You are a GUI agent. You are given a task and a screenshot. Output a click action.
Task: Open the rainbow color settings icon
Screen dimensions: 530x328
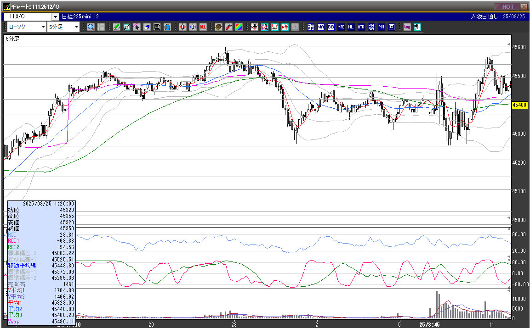[x=239, y=27]
